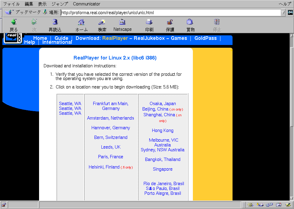Open the 編集 menu

(29, 4)
